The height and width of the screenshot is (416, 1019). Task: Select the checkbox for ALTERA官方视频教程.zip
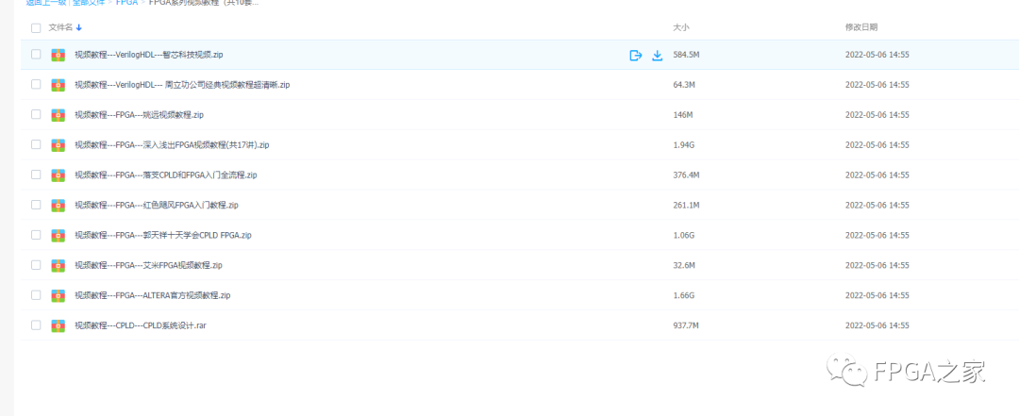coord(36,294)
